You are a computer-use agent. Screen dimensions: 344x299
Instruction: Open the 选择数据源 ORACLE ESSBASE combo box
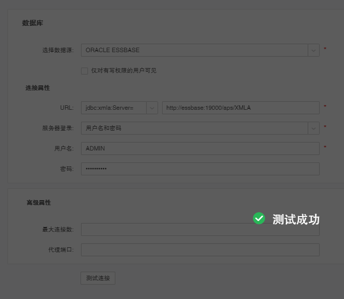194,50
